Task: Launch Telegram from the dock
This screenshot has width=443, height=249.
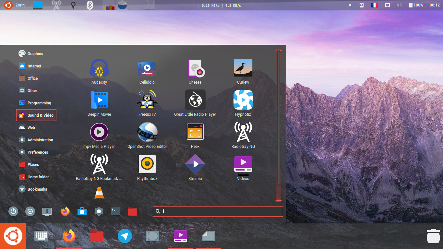Action: 125,236
